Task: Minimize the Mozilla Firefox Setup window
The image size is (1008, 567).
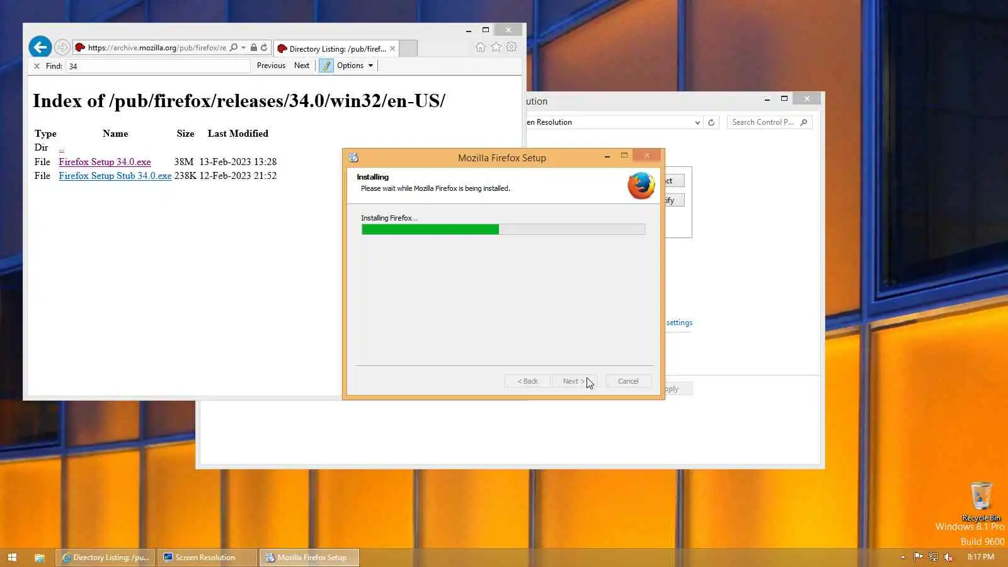Action: [x=607, y=156]
